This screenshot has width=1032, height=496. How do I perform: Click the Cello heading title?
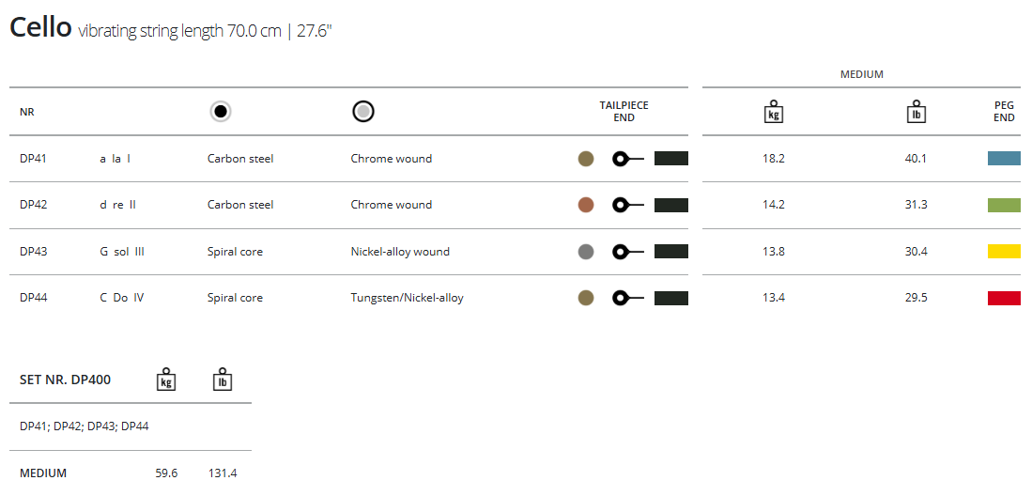coord(40,28)
